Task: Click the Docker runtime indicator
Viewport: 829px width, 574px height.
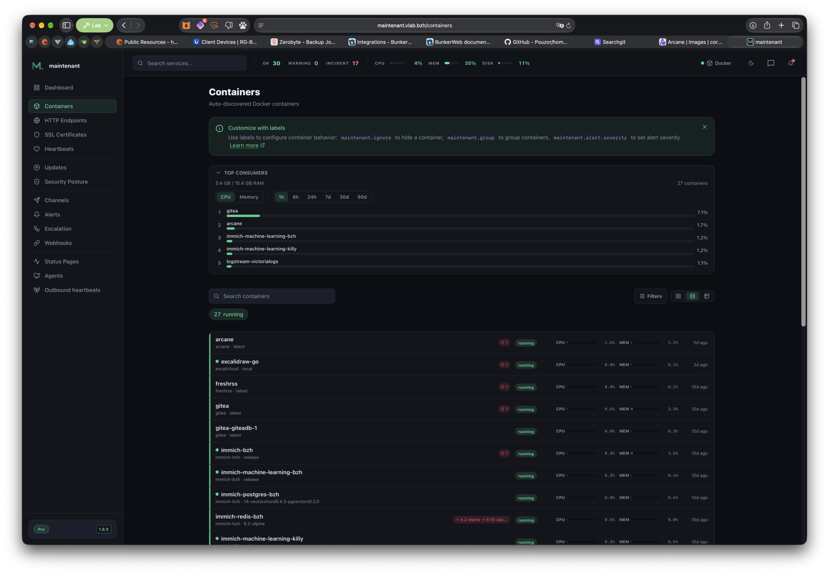Action: [x=716, y=63]
